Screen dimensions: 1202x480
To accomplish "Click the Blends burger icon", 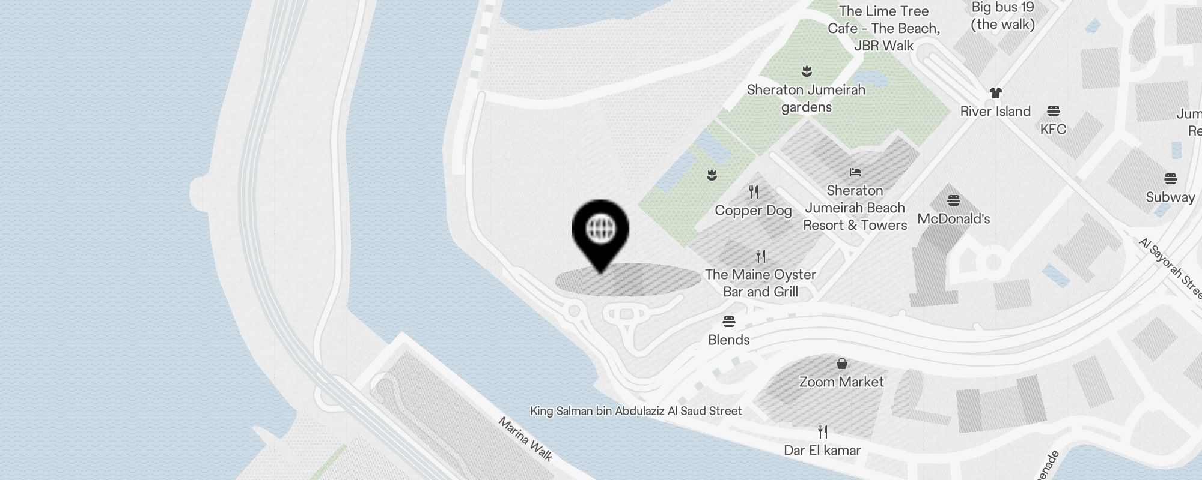I will pos(729,322).
